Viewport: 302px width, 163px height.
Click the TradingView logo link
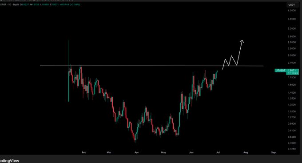[9, 161]
